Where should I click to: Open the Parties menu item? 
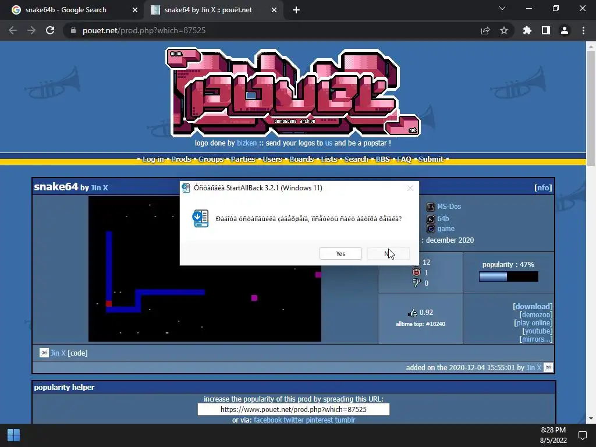point(243,159)
